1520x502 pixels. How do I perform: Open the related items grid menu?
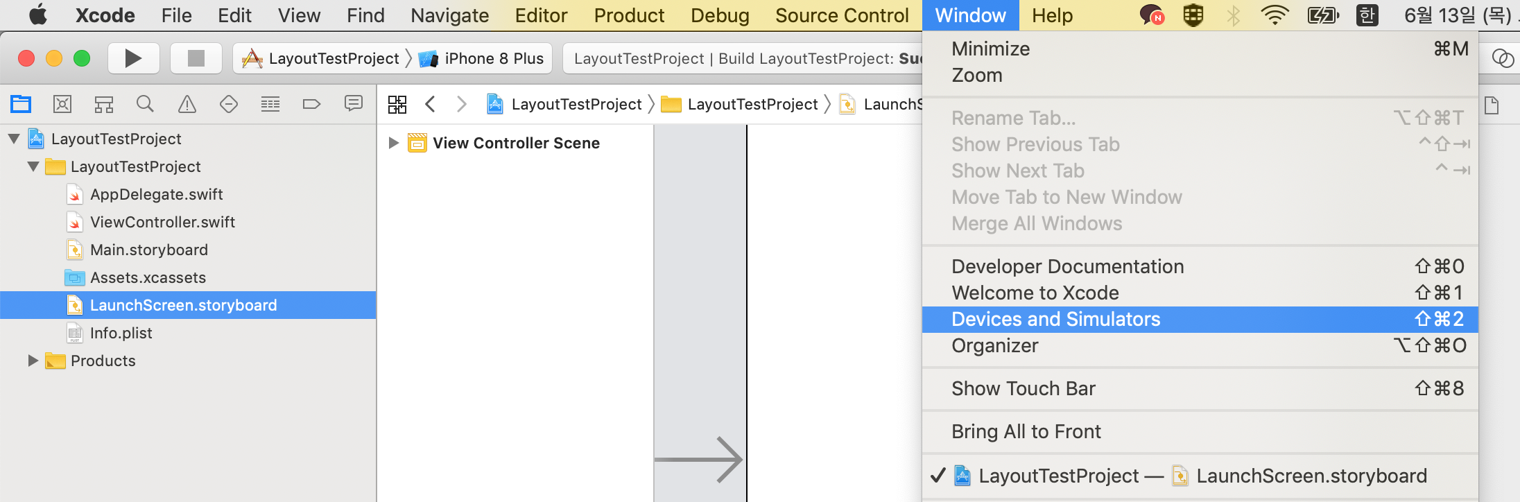tap(397, 105)
